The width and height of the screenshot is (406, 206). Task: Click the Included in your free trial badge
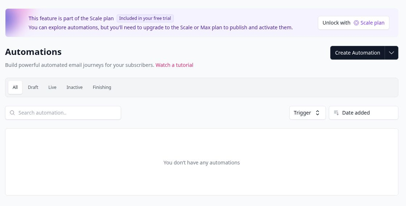point(145,18)
